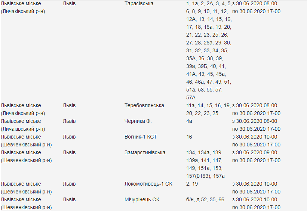Select the Вогник-1 КСТ cell
The width and height of the screenshot is (307, 211).
[141, 137]
